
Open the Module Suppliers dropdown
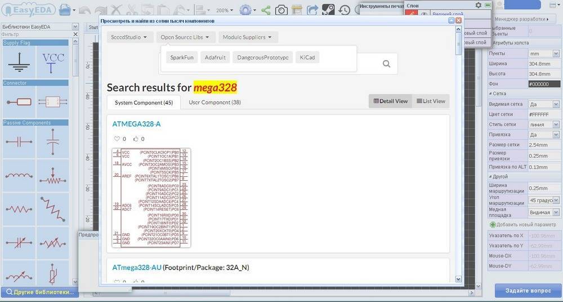(247, 37)
